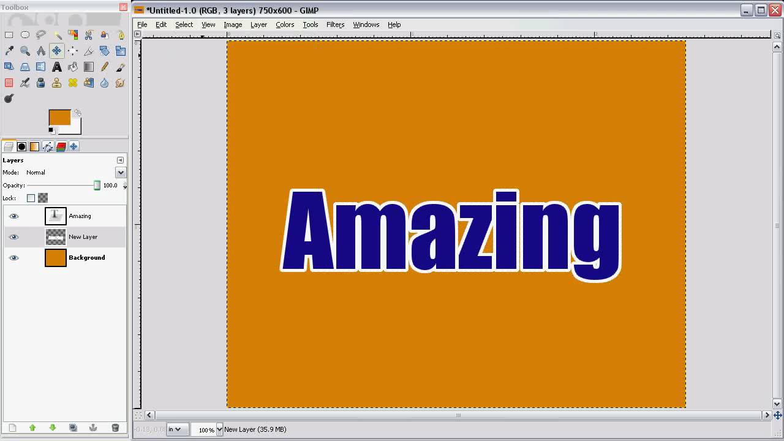Open the Windows menu

tap(366, 24)
